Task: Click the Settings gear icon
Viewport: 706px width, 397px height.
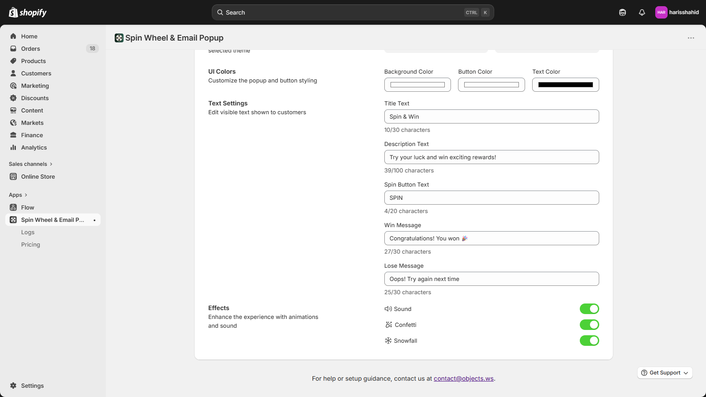Action: tap(13, 386)
